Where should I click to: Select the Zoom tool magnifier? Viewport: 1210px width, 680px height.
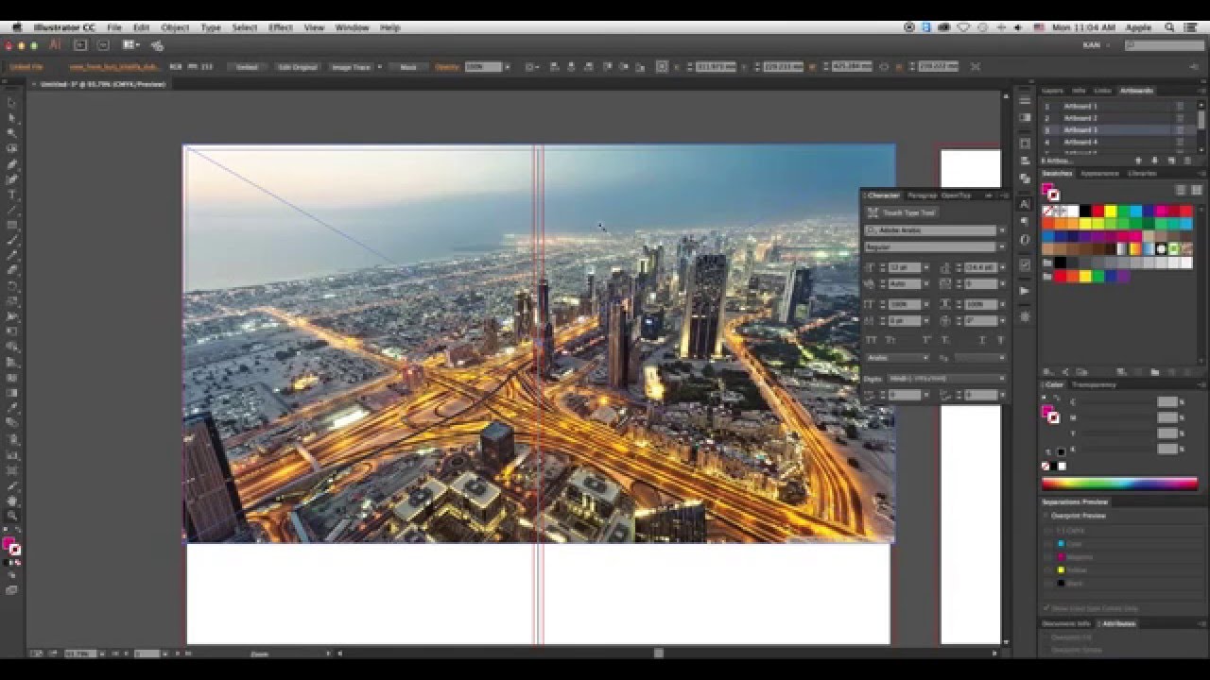tap(12, 516)
